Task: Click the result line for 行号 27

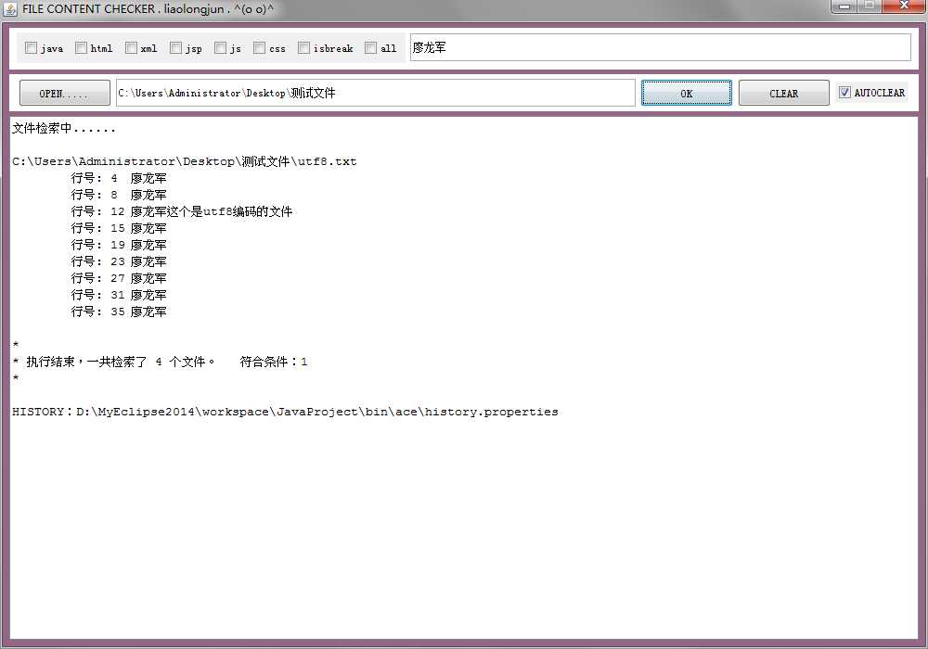Action: click(x=119, y=278)
